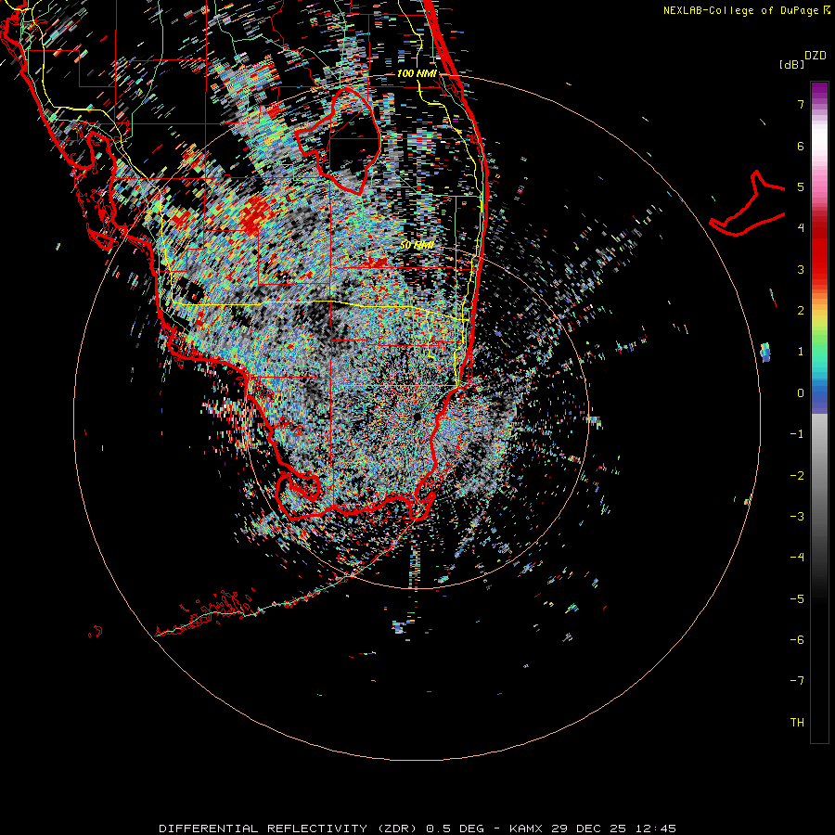Click the 7 value on color scale

[x=801, y=104]
